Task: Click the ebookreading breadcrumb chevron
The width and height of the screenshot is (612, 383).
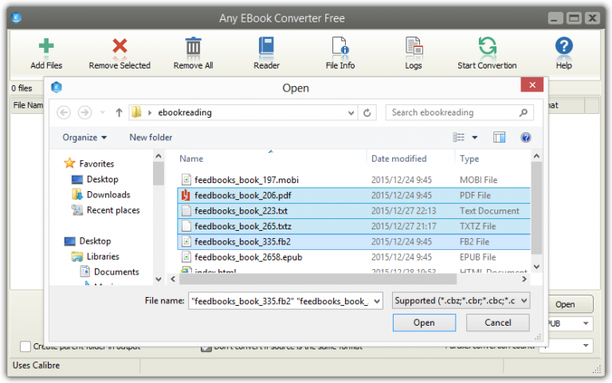Action: point(150,113)
